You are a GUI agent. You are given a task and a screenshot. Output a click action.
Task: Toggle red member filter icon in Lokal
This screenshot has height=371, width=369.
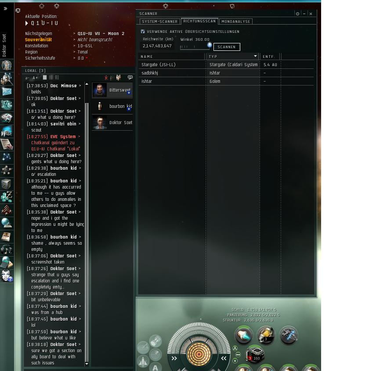coord(106,77)
